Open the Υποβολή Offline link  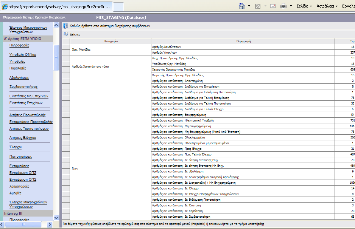(23, 55)
